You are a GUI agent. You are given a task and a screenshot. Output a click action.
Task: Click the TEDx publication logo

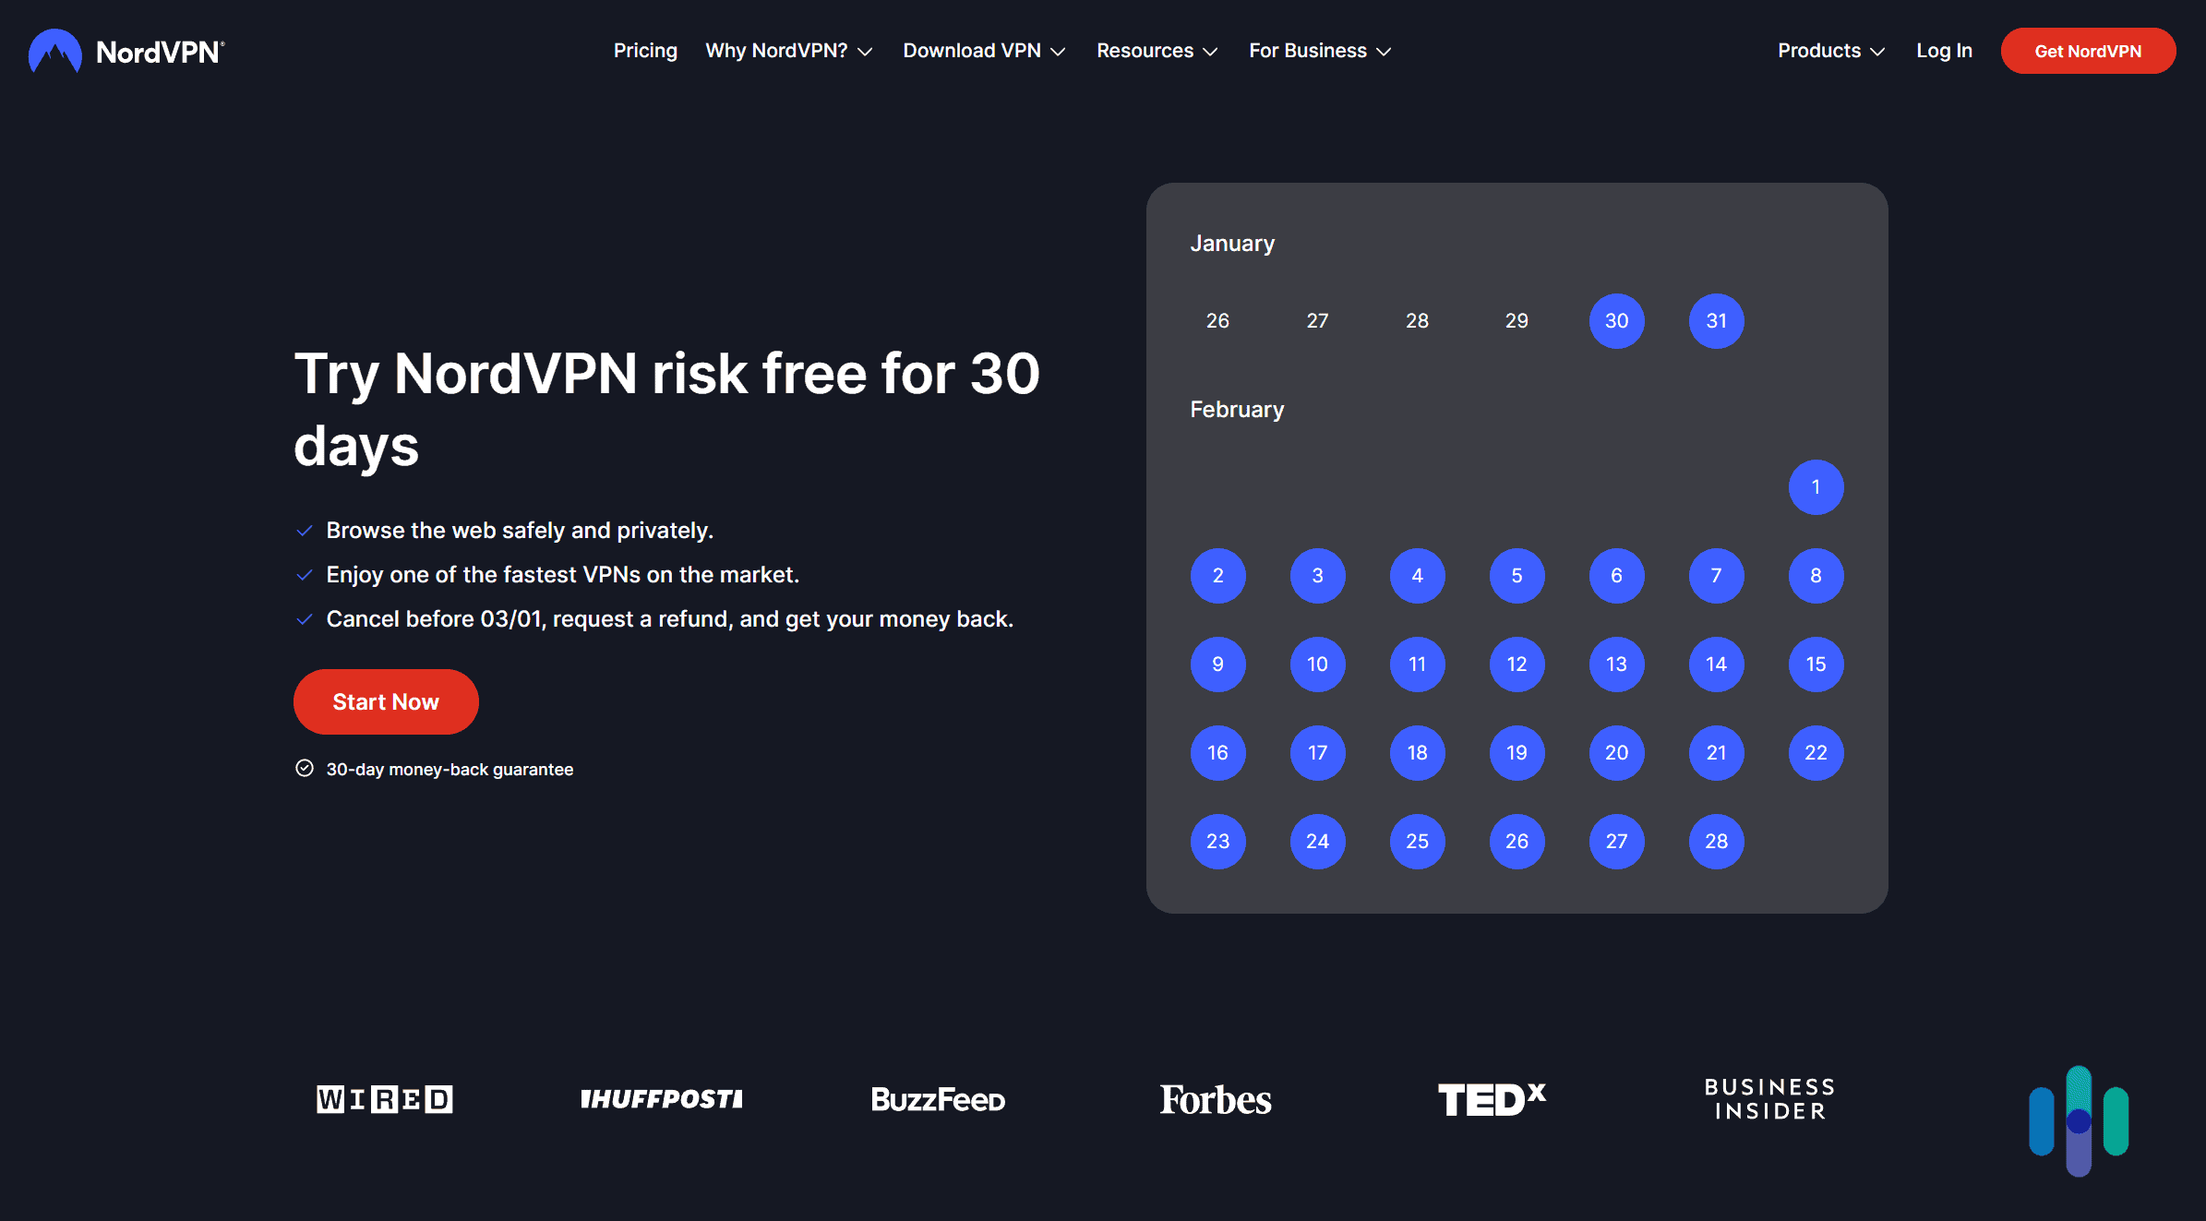(x=1493, y=1096)
